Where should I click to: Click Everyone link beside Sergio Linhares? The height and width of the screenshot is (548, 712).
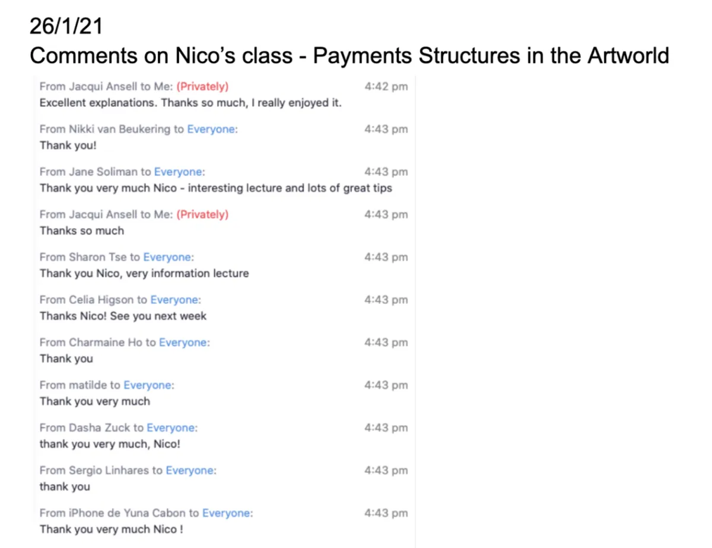(x=191, y=471)
